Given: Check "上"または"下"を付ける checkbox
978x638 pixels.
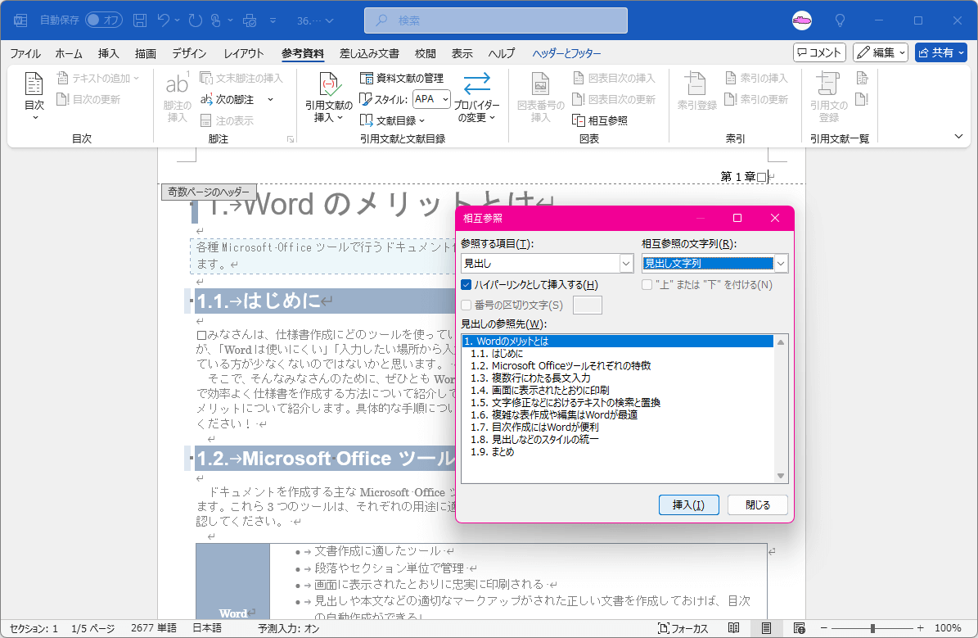Looking at the screenshot, I should click(647, 285).
